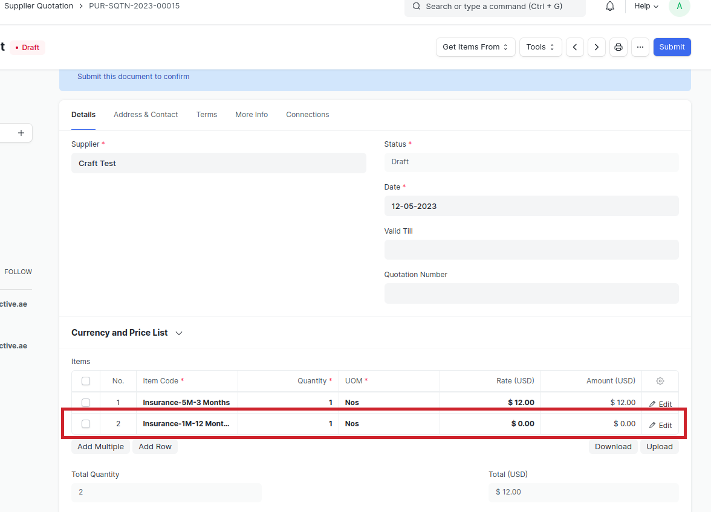711x512 pixels.
Task: Collapse the Currency and Price List section
Action: [178, 333]
